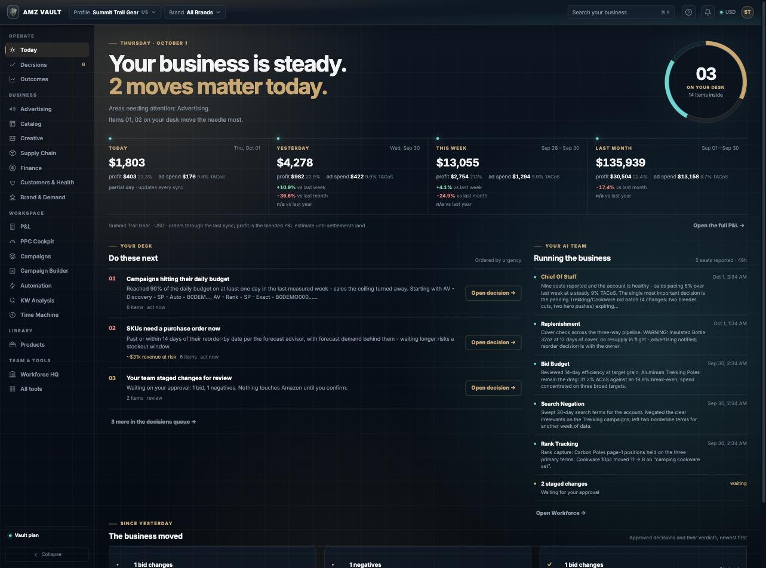This screenshot has width=766, height=568.
Task: Open the notifications bell icon
Action: click(707, 12)
